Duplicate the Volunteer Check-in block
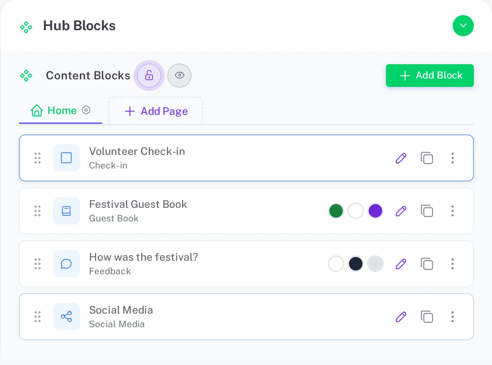Screen dimensions: 492x365 coord(427,158)
